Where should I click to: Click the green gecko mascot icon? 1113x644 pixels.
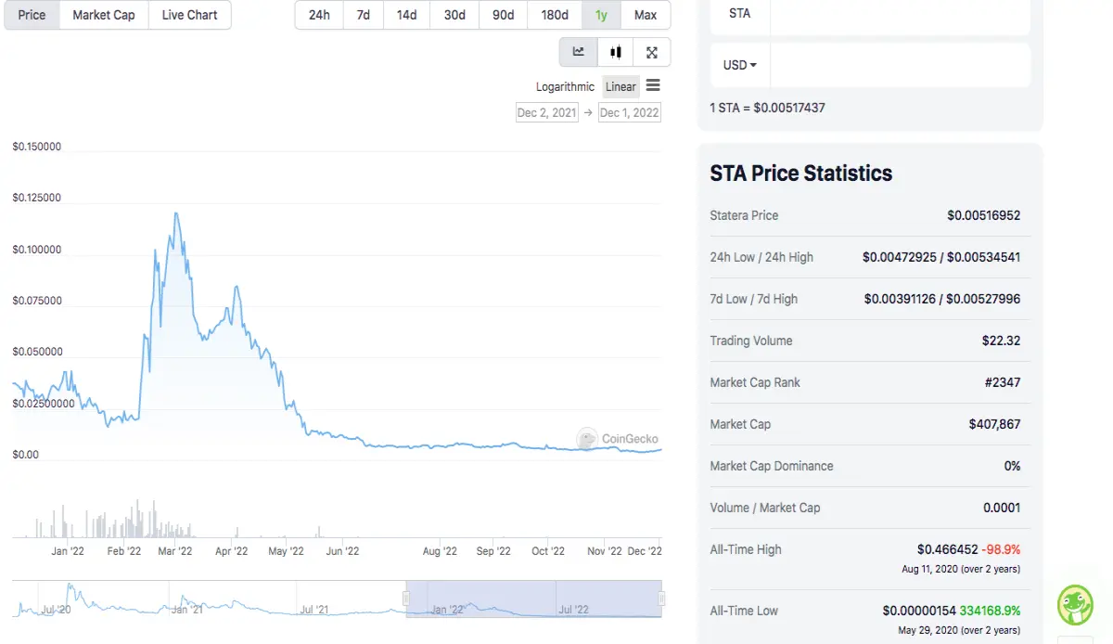click(1075, 605)
